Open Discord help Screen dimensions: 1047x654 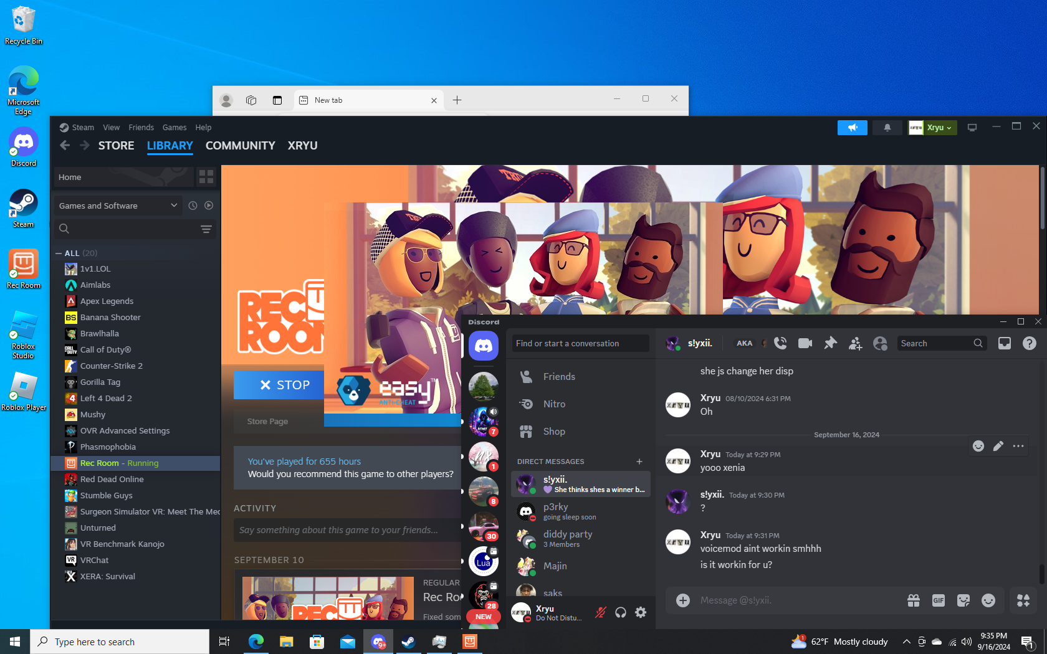point(1030,343)
